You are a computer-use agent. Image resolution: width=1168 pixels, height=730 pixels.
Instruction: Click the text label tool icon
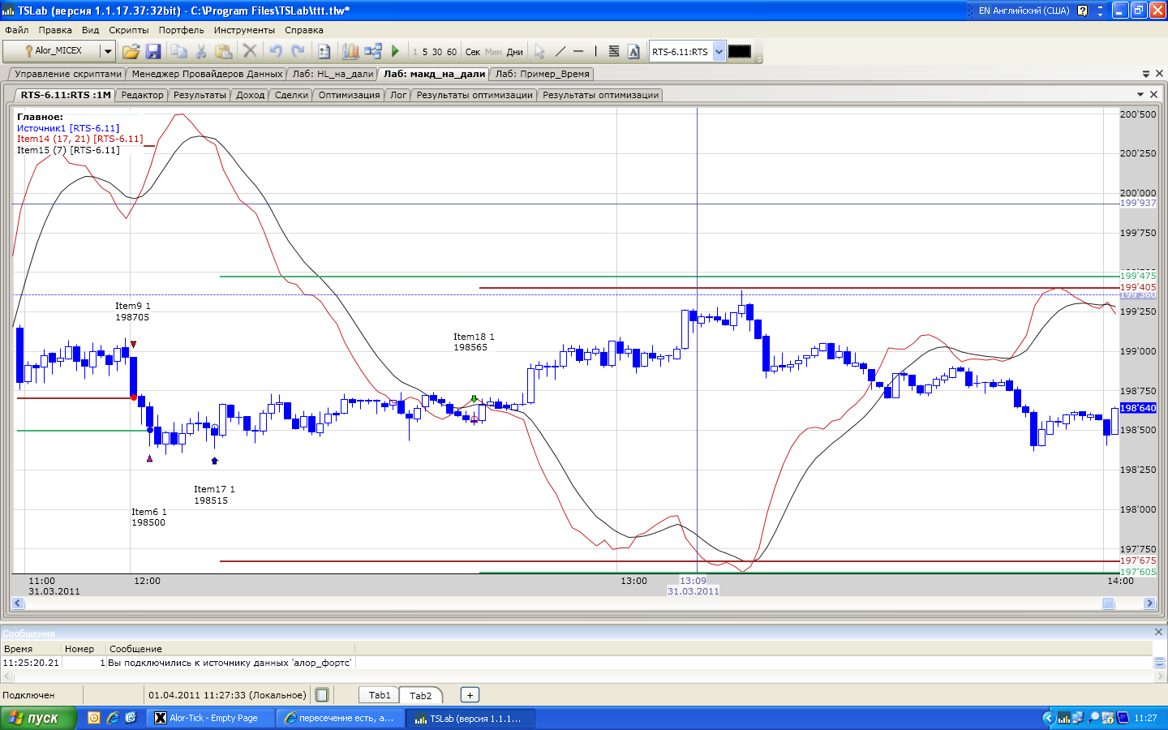(633, 51)
